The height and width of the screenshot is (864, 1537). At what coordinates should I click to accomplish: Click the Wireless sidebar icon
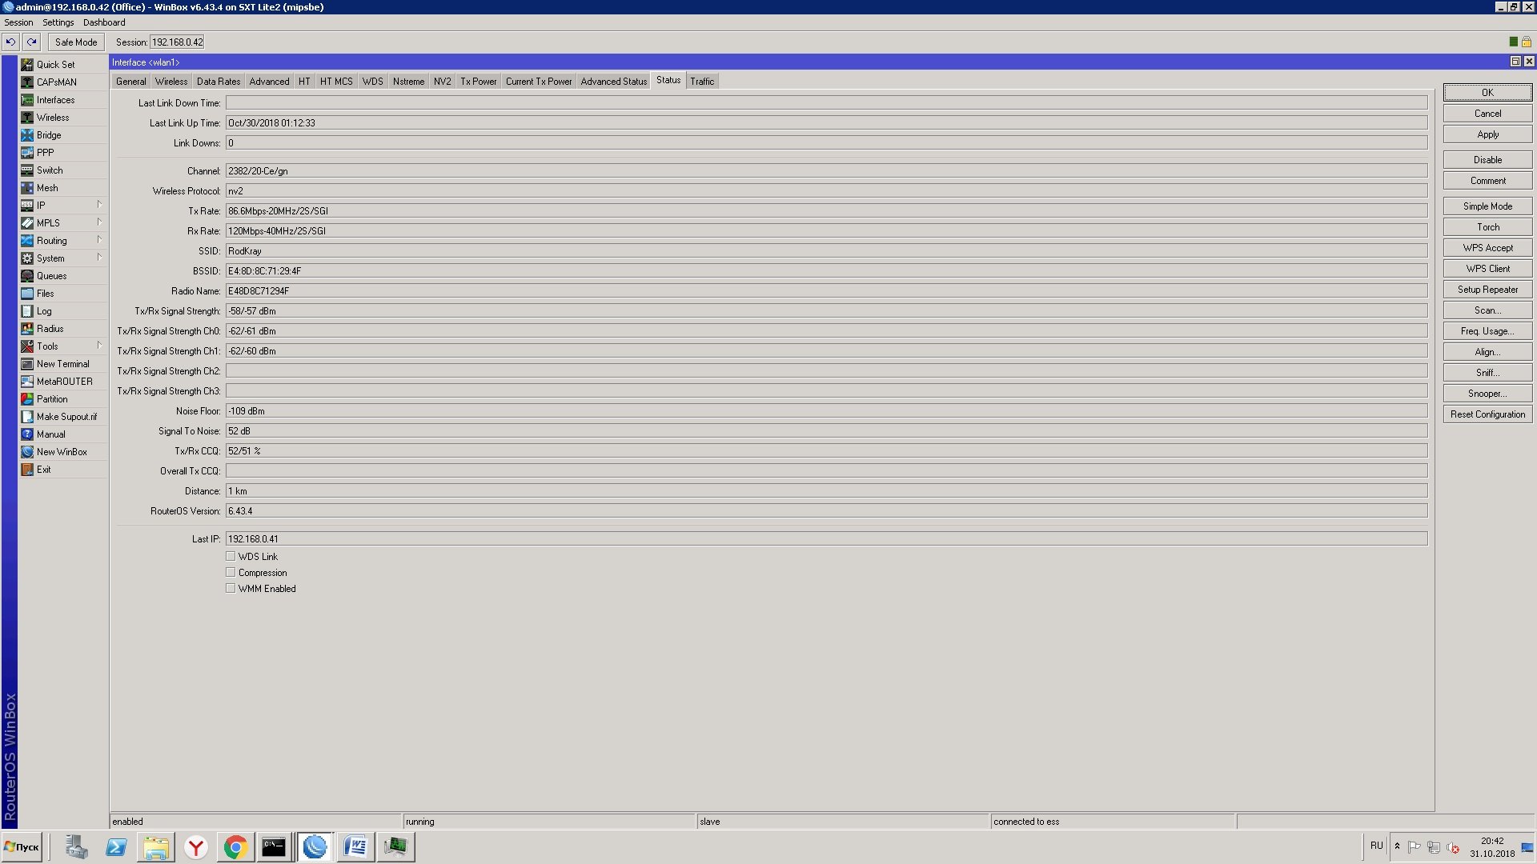pyautogui.click(x=27, y=118)
